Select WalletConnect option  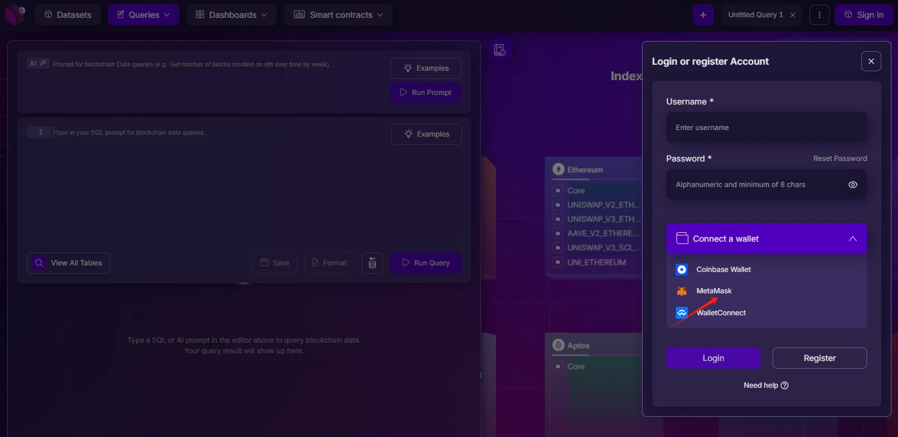click(720, 313)
